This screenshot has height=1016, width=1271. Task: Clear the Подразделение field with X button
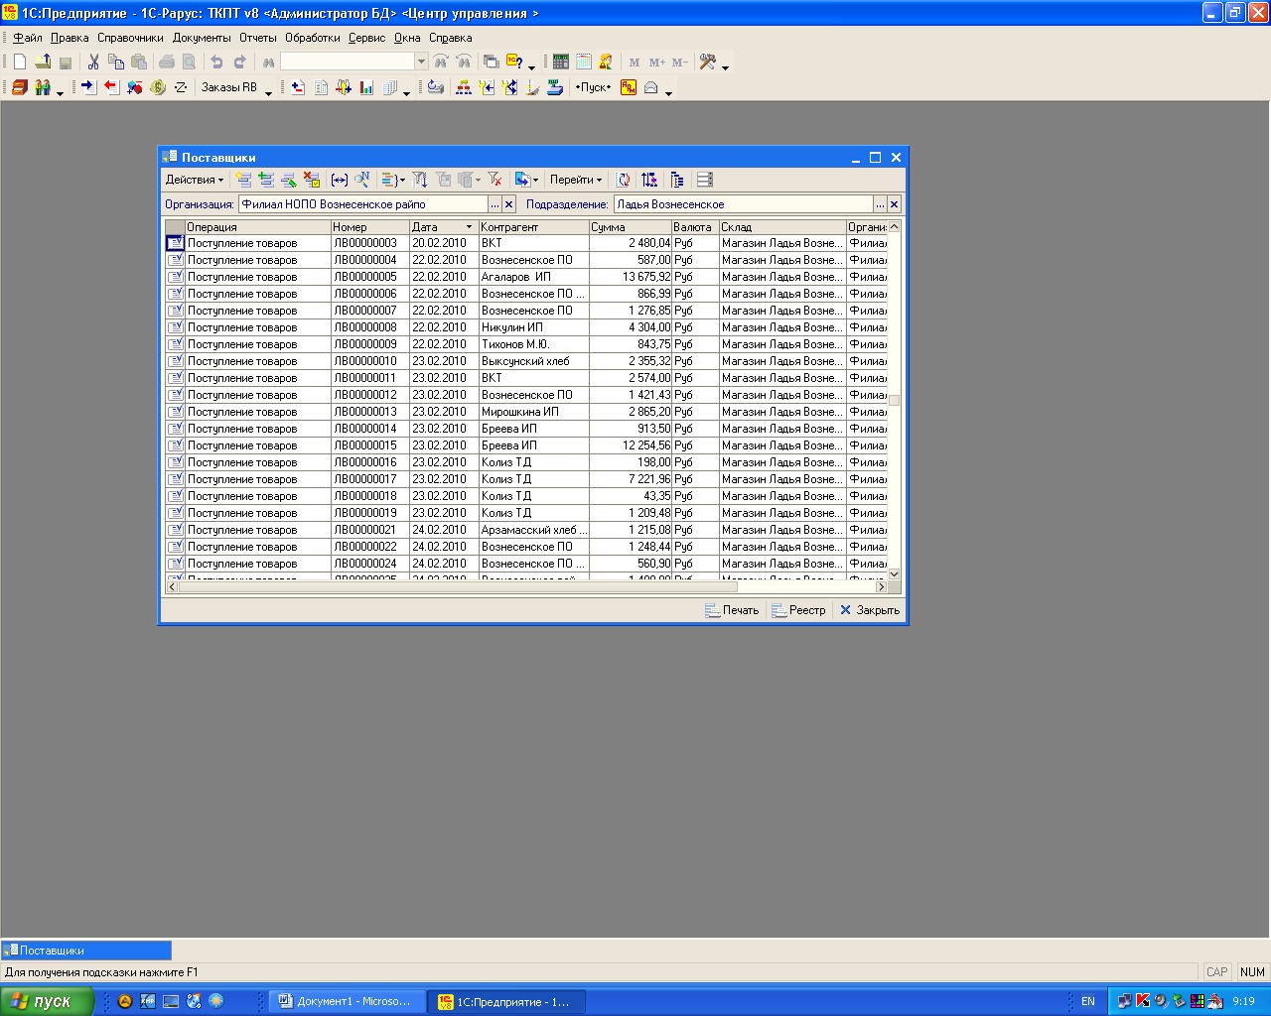click(894, 204)
